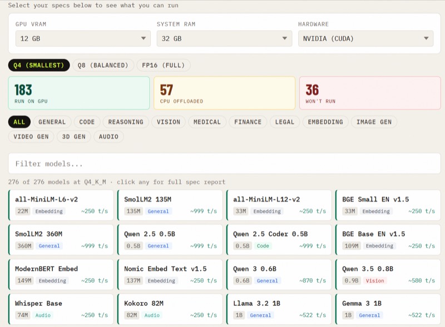Open the Whisper Base model card
The image size is (445, 327).
click(61, 309)
